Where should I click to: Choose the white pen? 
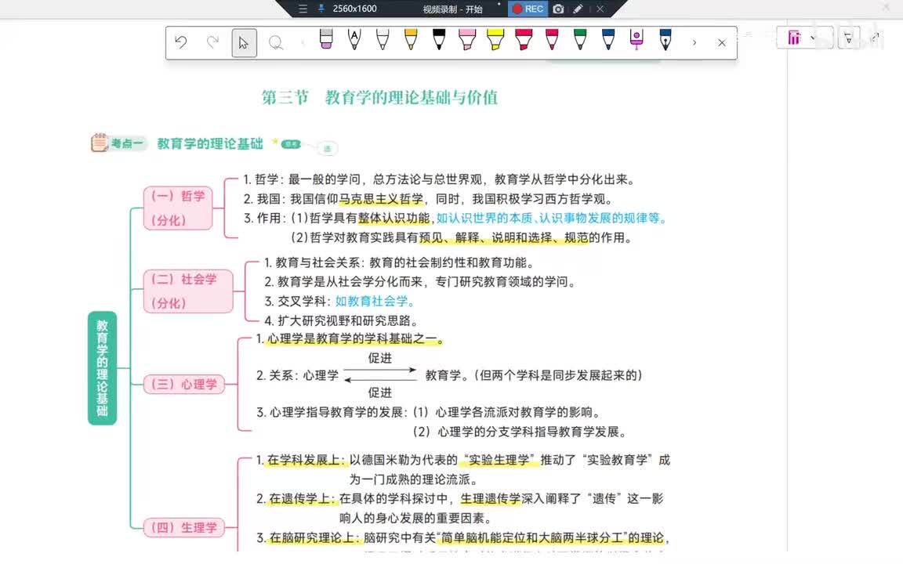383,38
